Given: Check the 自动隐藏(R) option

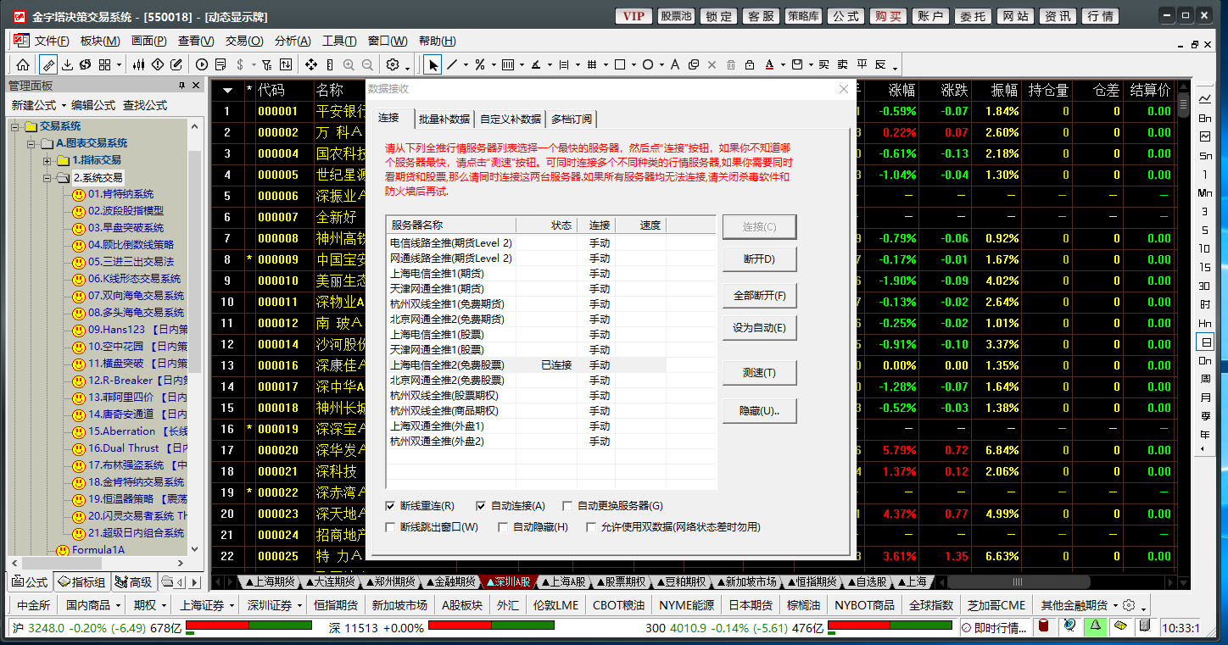Looking at the screenshot, I should tap(503, 527).
